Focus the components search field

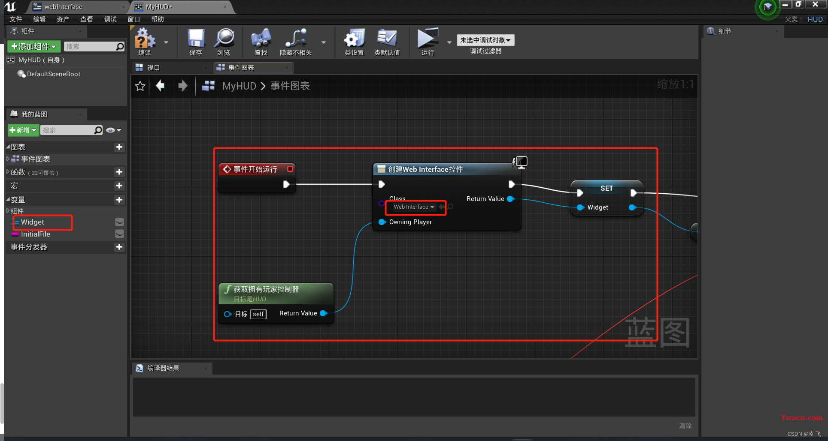(x=90, y=46)
